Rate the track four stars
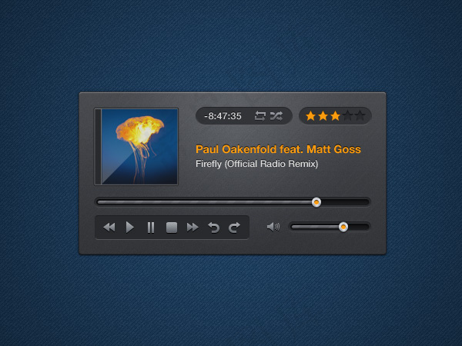 tap(348, 116)
